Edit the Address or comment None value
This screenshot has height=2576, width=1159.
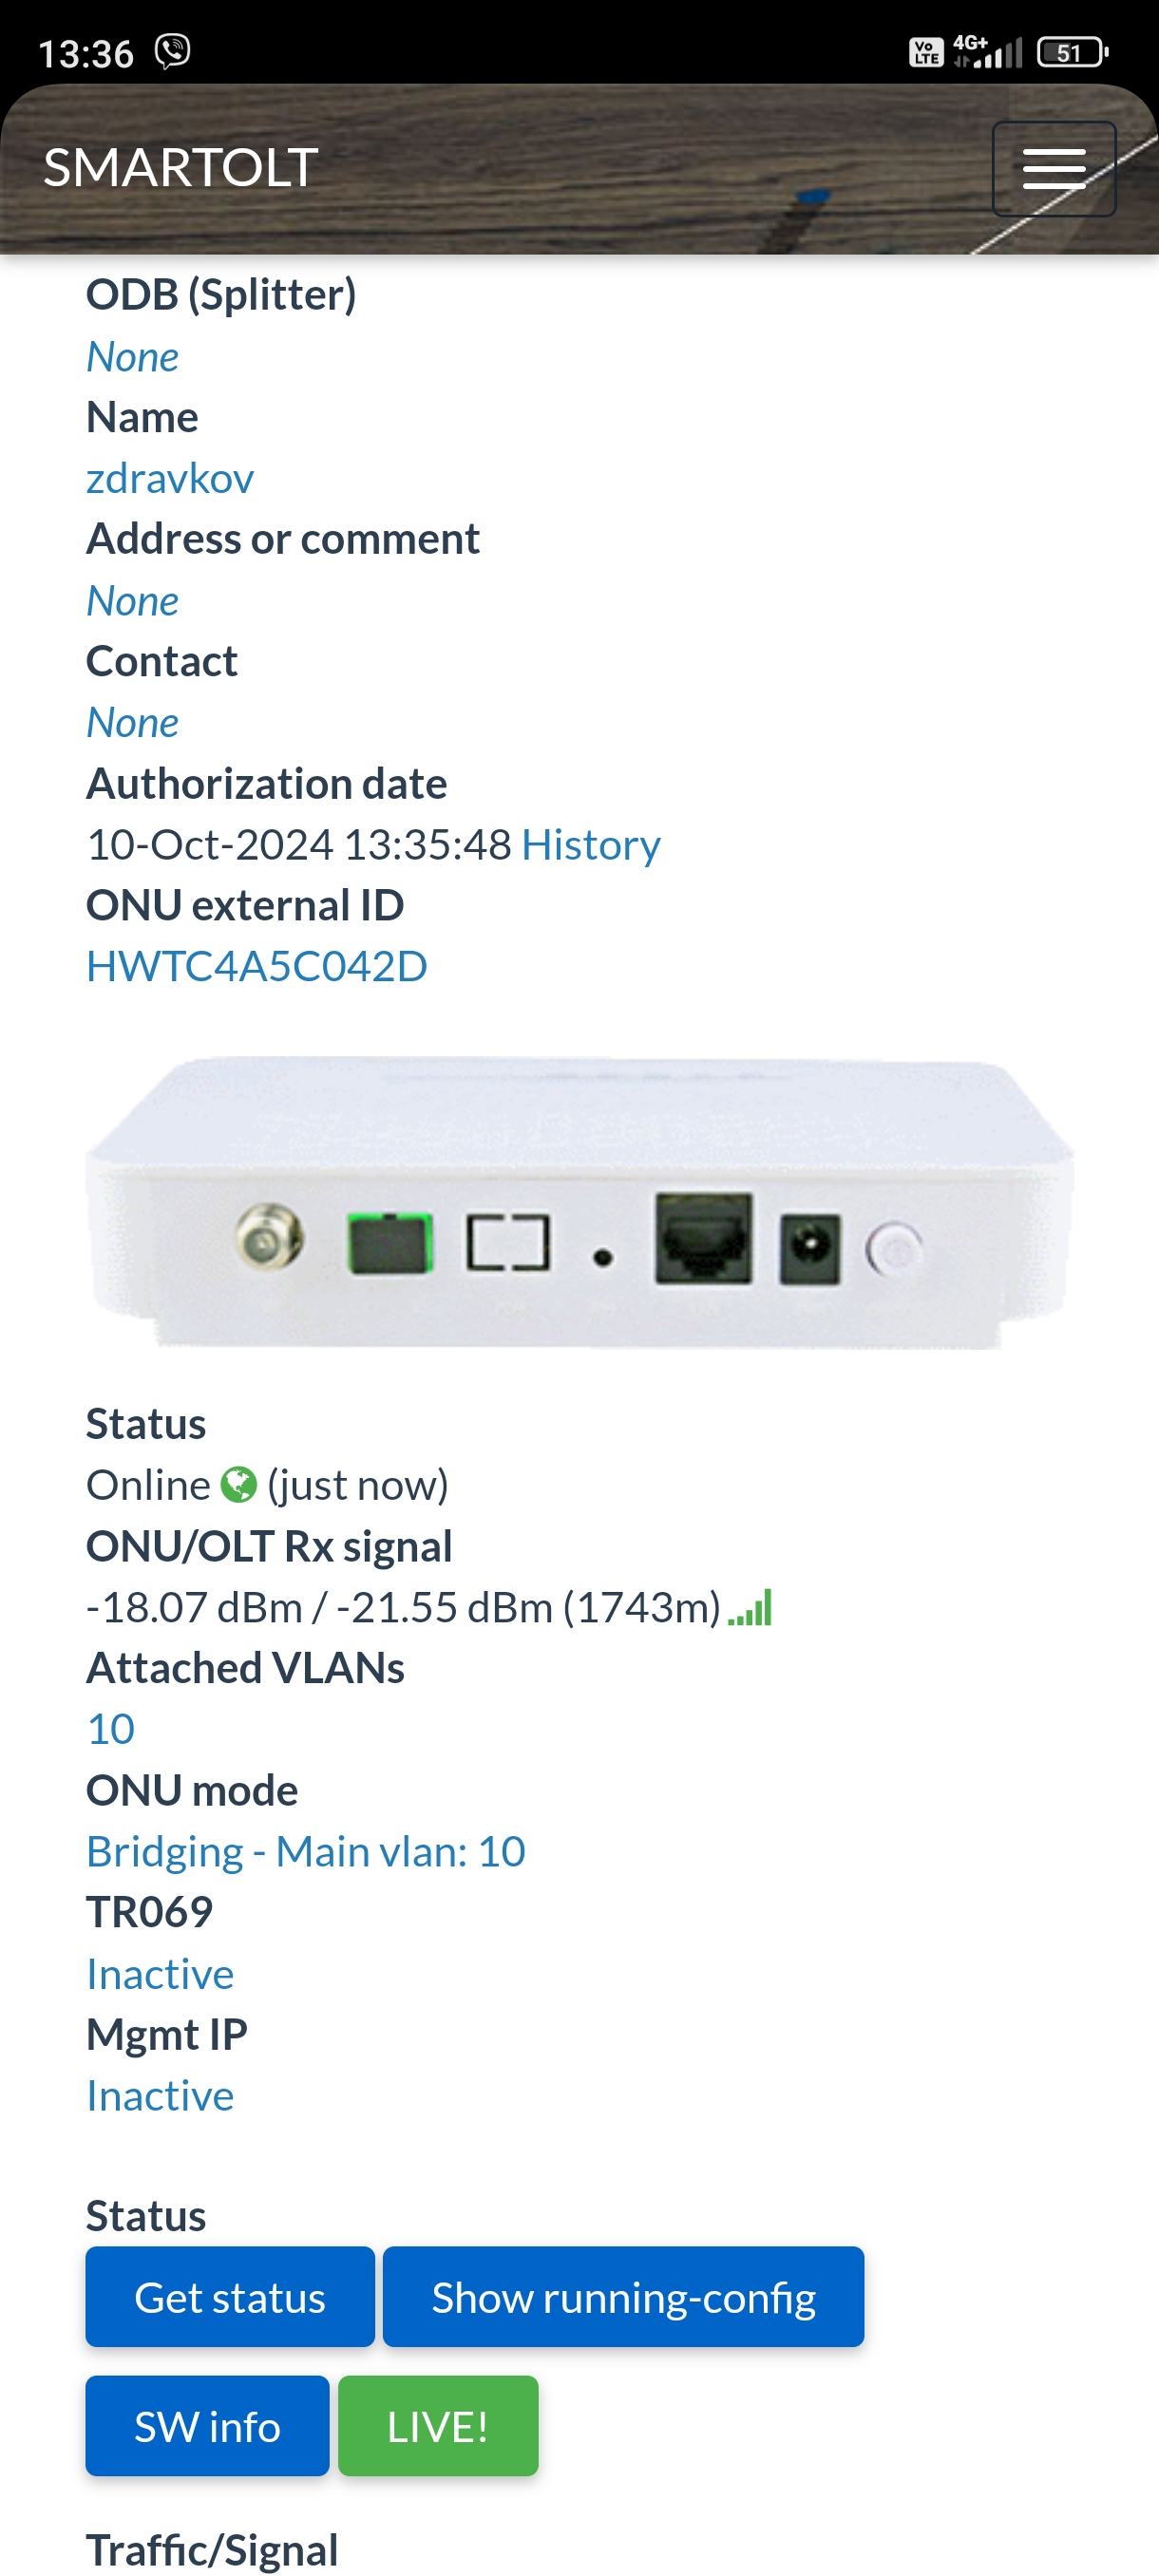133,601
